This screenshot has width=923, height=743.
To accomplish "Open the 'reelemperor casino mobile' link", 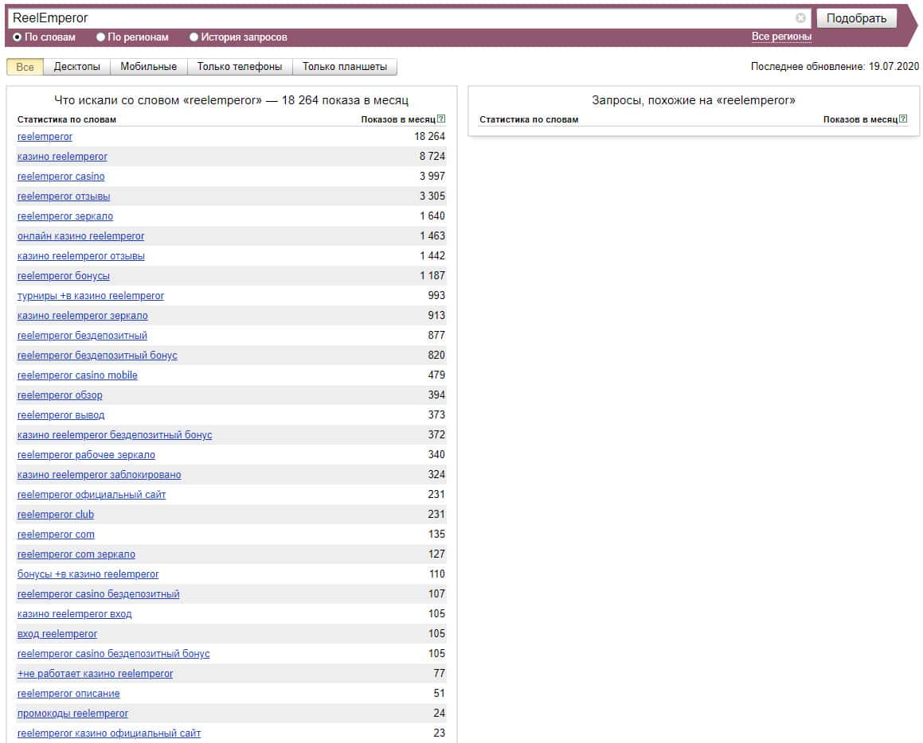I will 77,375.
